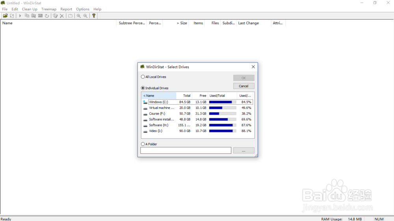Image resolution: width=394 pixels, height=221 pixels.
Task: Click the Video (I:) usage bar
Action: click(x=223, y=131)
